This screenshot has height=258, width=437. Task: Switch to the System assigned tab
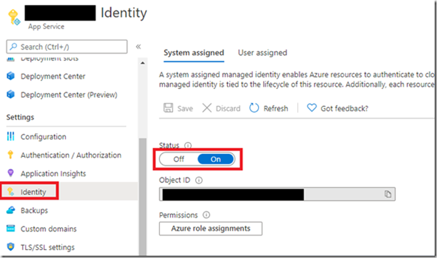click(x=193, y=52)
